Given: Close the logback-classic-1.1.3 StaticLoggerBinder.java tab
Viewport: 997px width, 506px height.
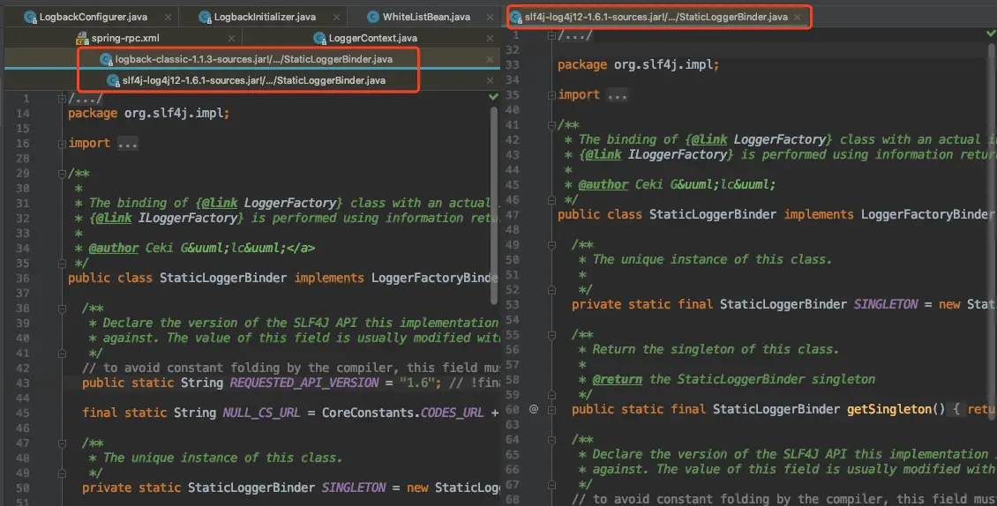Looking at the screenshot, I should [491, 60].
